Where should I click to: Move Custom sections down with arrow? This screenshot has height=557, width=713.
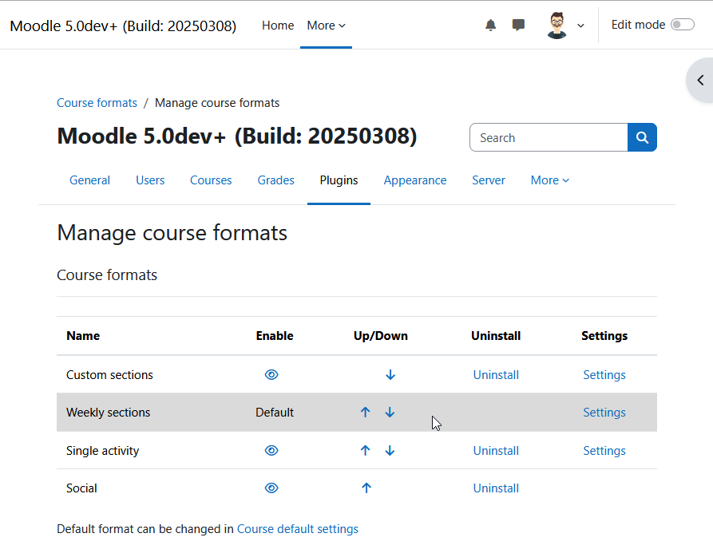tap(390, 375)
